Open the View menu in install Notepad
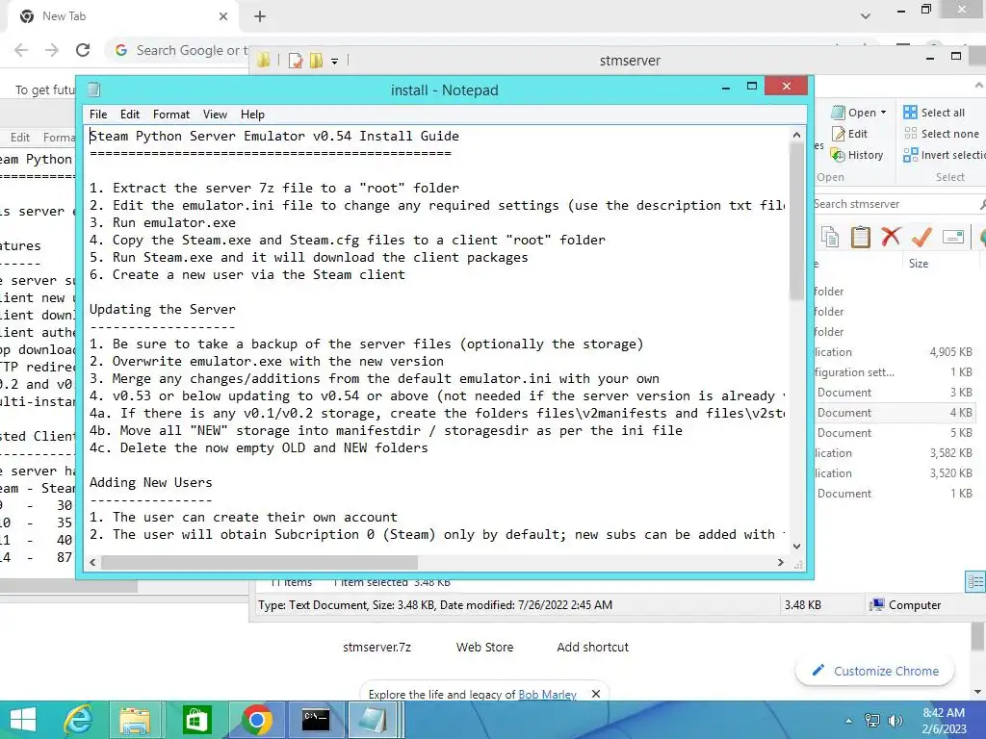 pyautogui.click(x=215, y=115)
